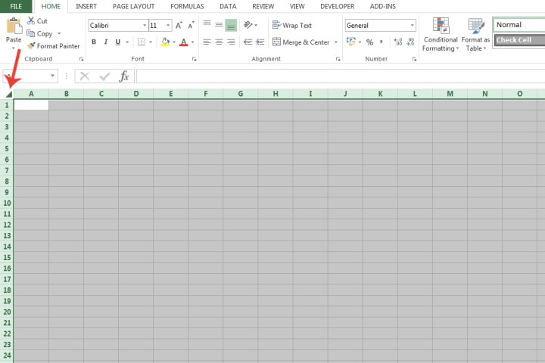The width and height of the screenshot is (545, 363).
Task: Click the Select All corner triangle
Action: [8, 95]
